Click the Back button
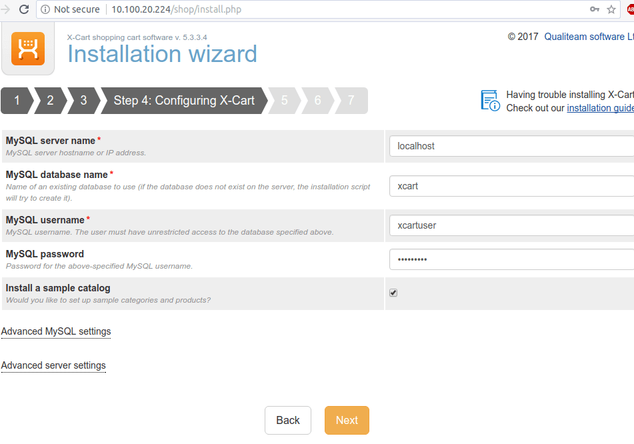The width and height of the screenshot is (634, 444). tap(288, 420)
